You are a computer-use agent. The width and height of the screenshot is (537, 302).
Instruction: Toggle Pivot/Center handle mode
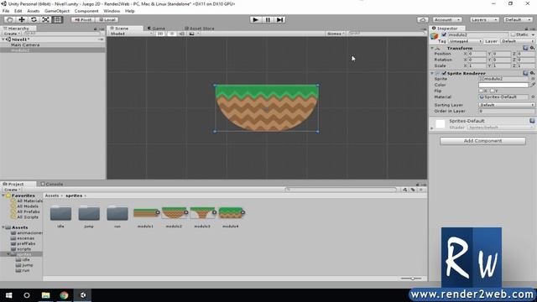[83, 20]
